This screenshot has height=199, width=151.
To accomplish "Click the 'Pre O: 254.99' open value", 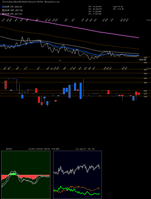I will (x=95, y=7).
